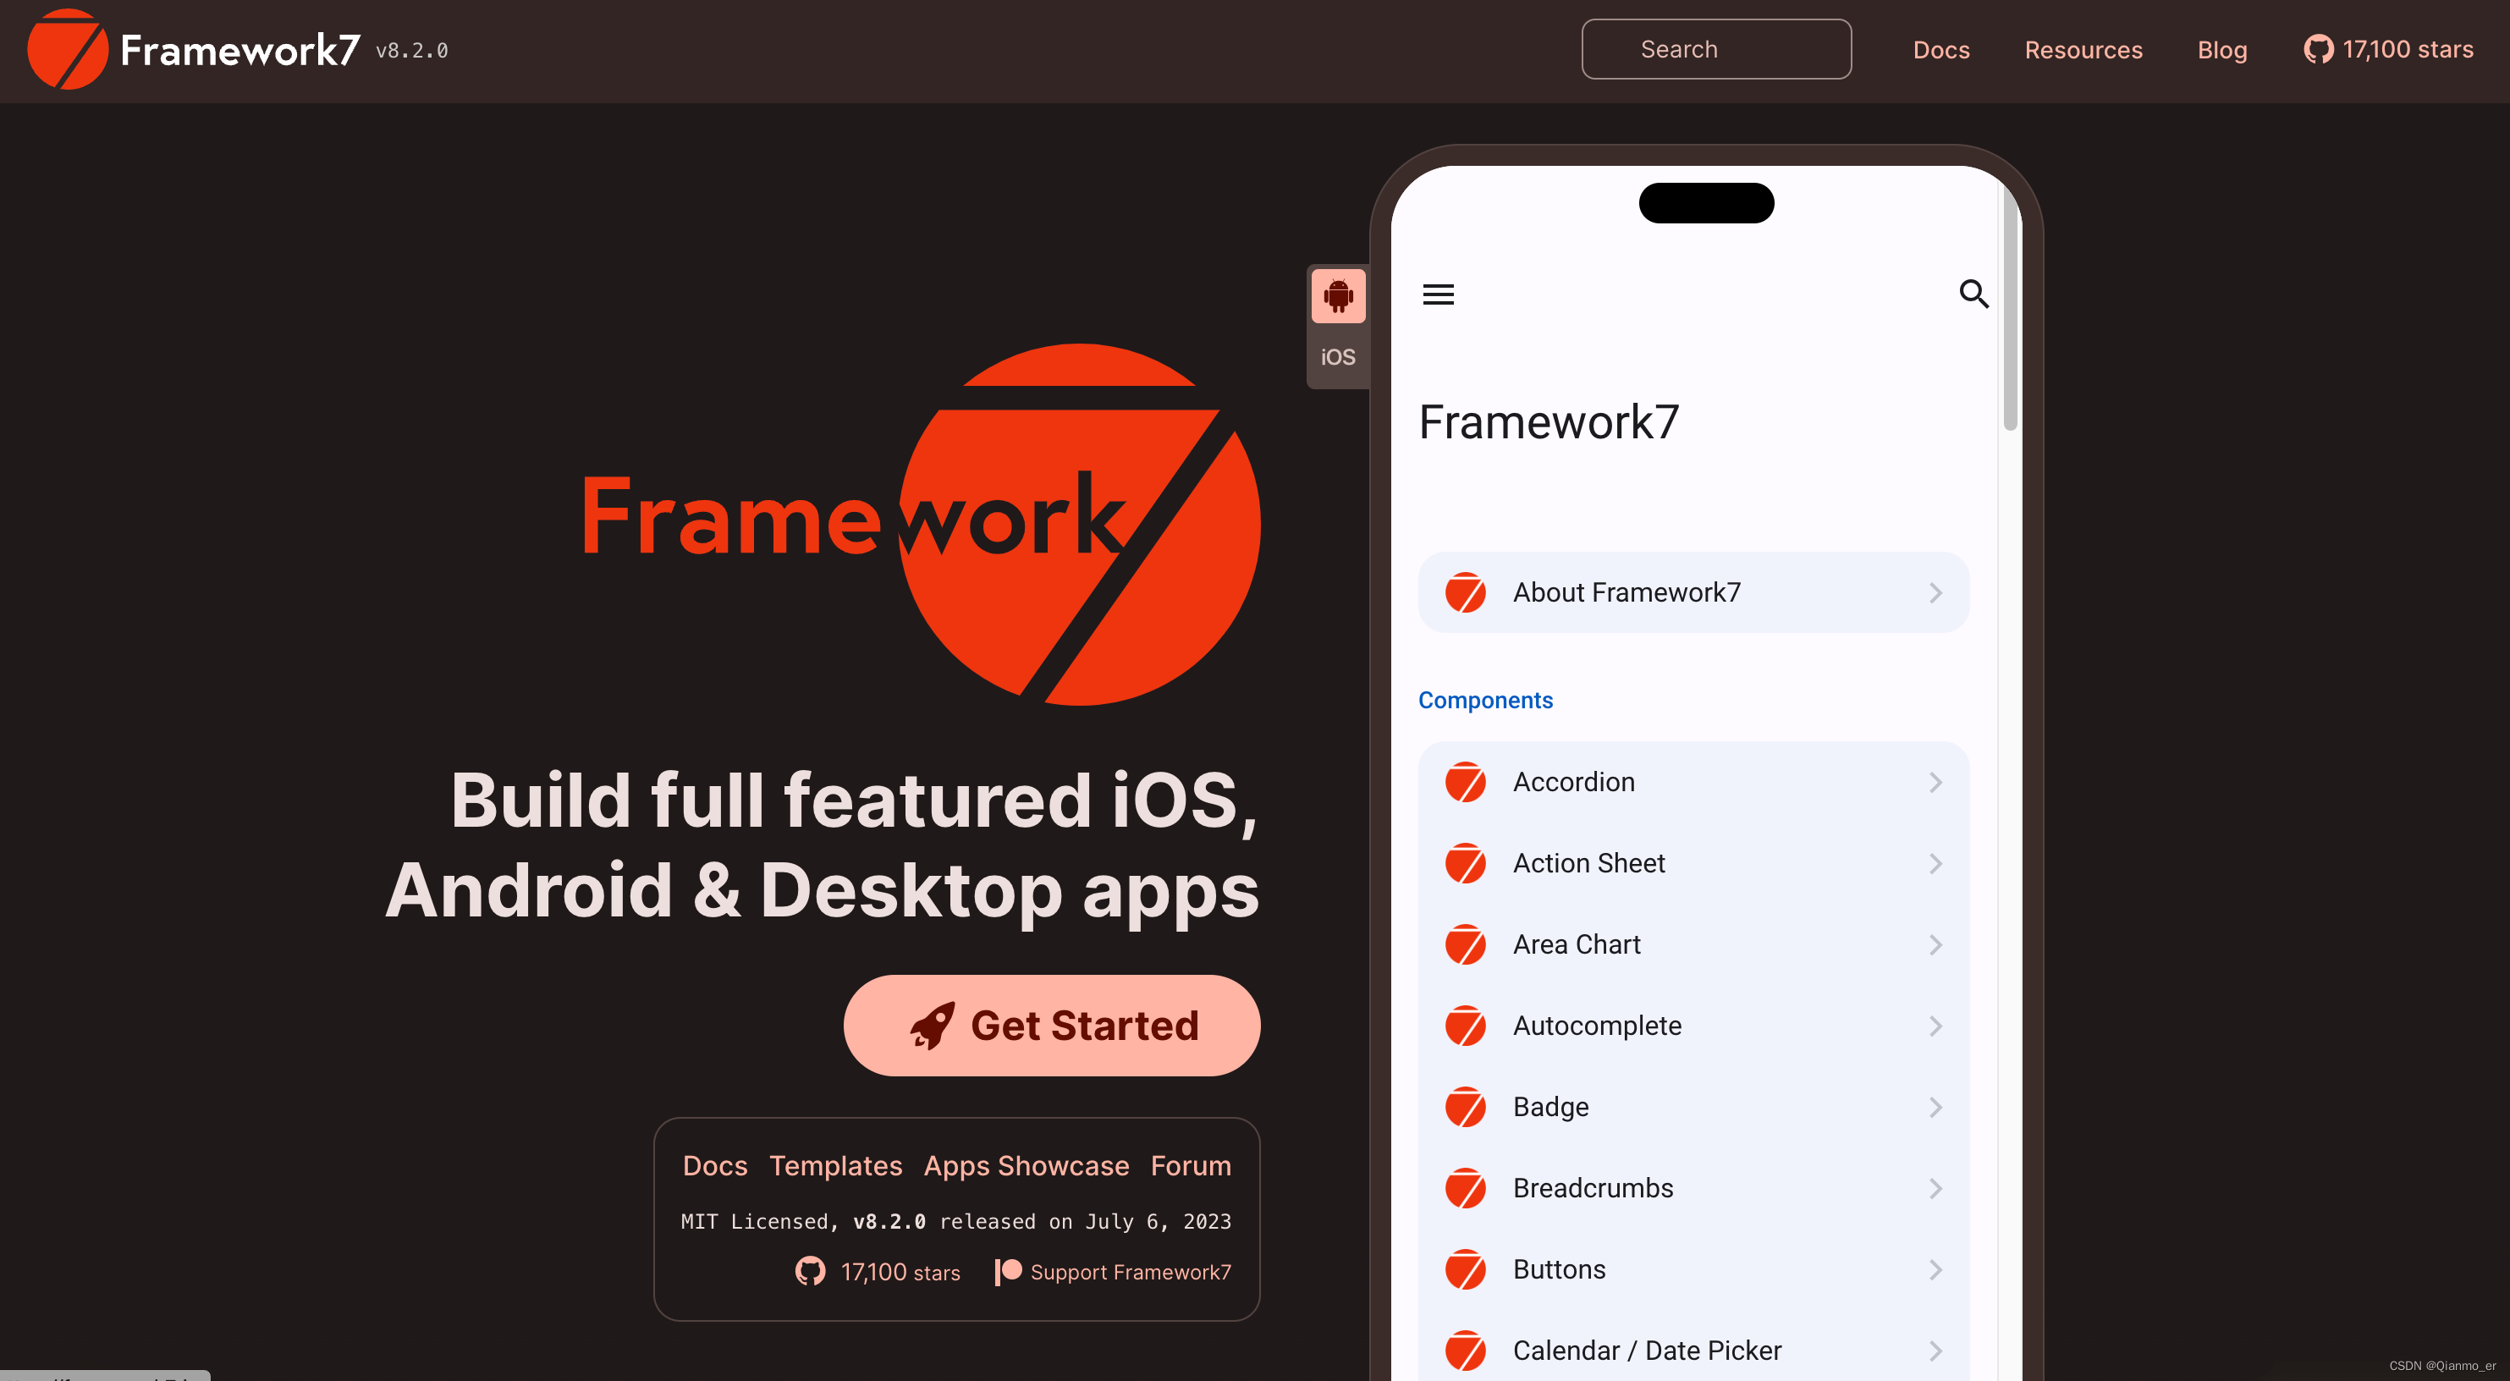Expand the Accordion component entry

pyautogui.click(x=1692, y=783)
